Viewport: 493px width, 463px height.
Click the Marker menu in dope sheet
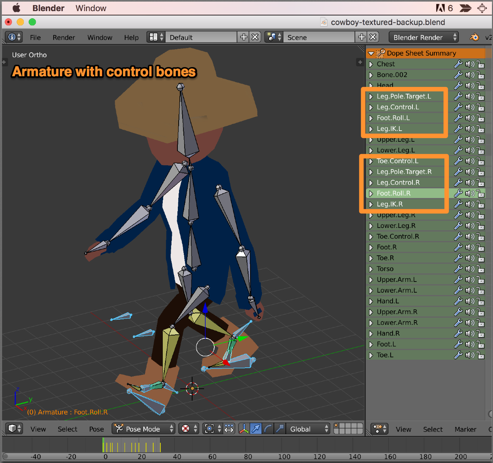pos(465,429)
